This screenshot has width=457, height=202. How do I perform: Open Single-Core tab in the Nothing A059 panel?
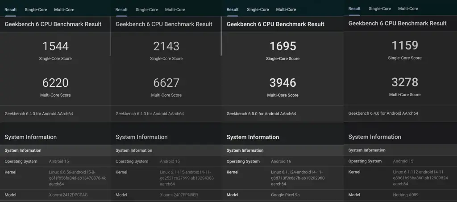point(380,9)
